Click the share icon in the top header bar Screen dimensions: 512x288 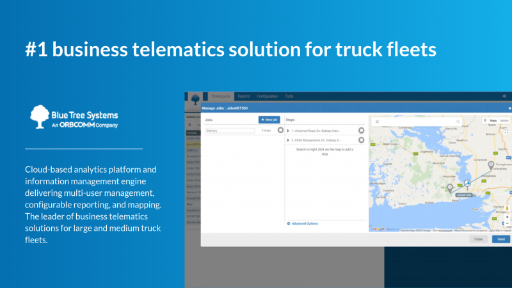pyautogui.click(x=504, y=97)
